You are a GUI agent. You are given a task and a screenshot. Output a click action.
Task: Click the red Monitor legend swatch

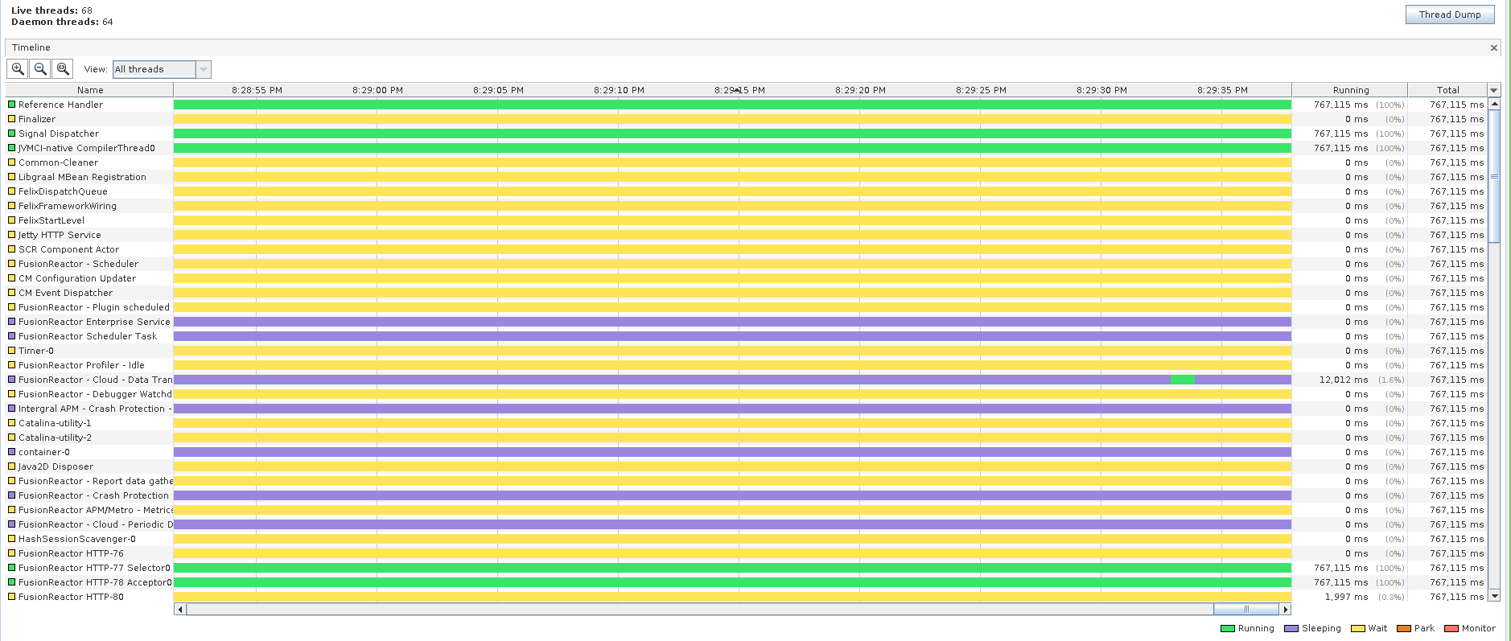(x=1451, y=629)
